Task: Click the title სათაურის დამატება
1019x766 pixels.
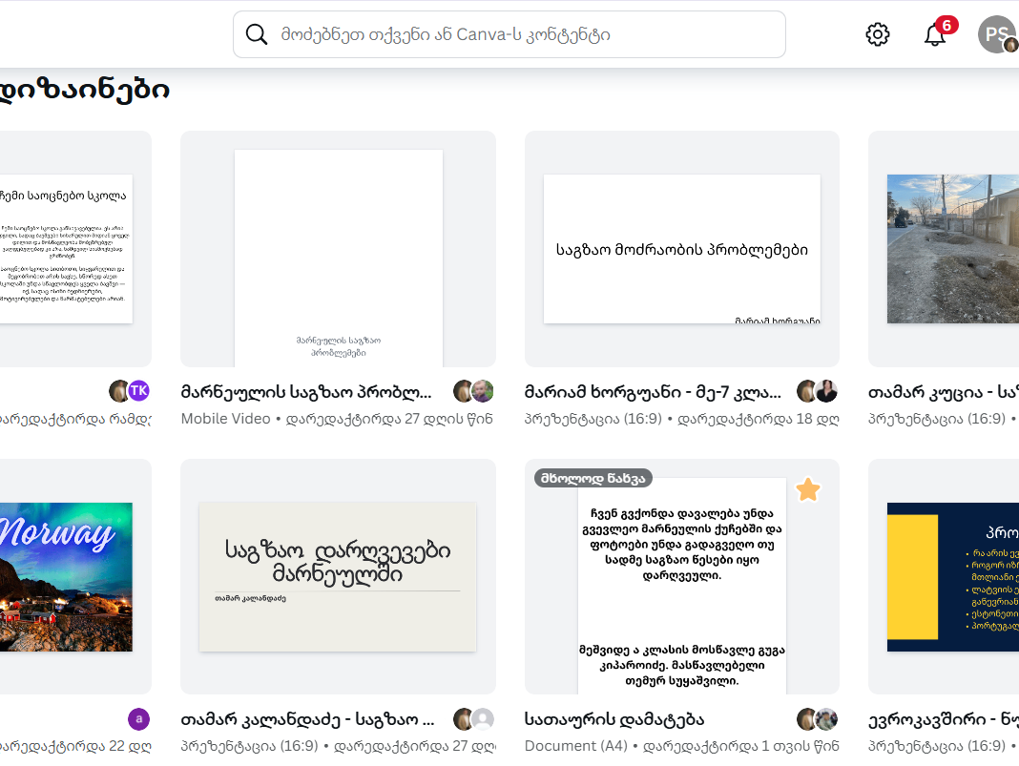Action: (614, 719)
